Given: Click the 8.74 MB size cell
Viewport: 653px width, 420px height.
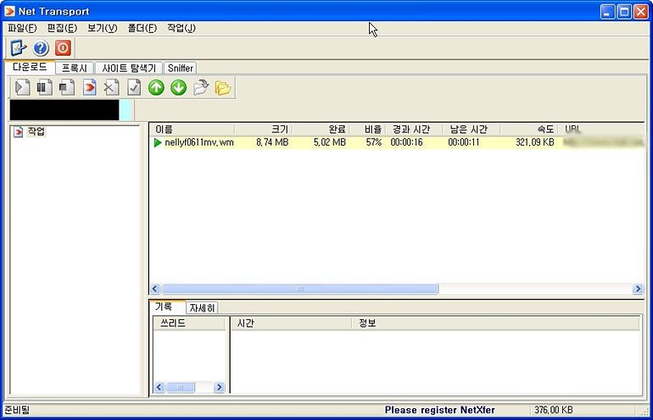Looking at the screenshot, I should (x=272, y=142).
